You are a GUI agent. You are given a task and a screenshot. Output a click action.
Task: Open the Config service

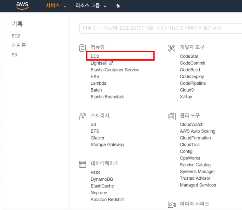point(186,151)
